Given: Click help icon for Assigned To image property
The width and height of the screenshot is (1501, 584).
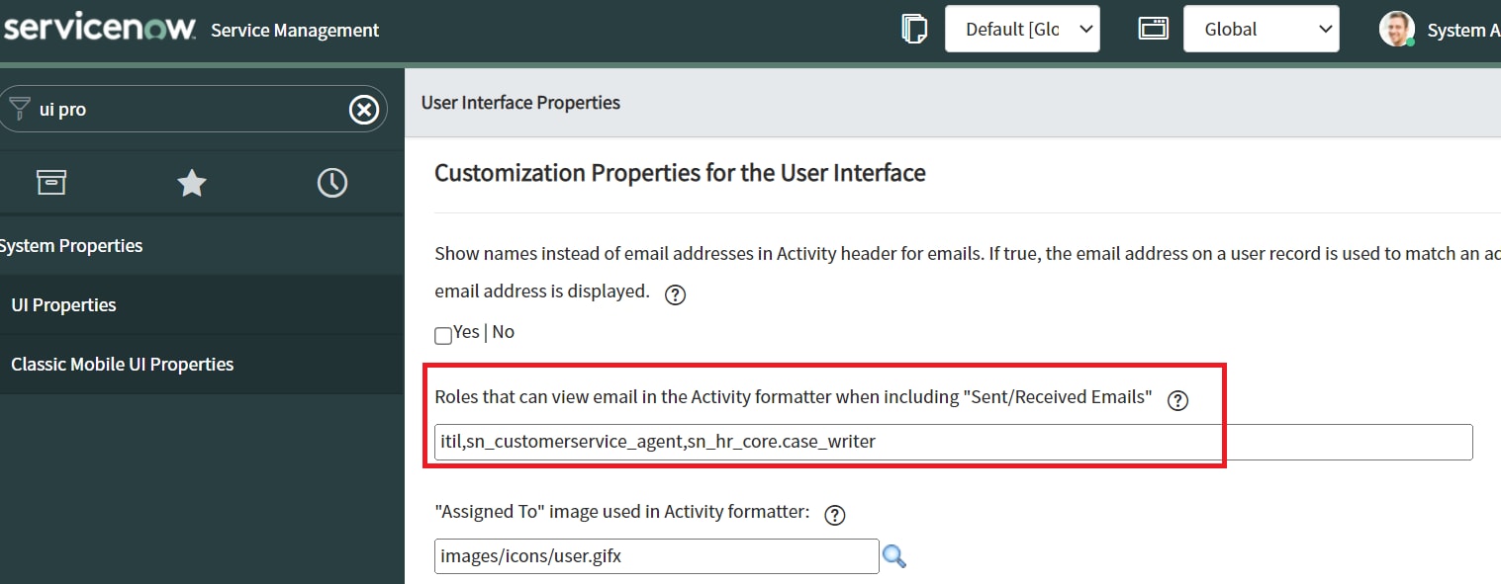Looking at the screenshot, I should coord(835,514).
